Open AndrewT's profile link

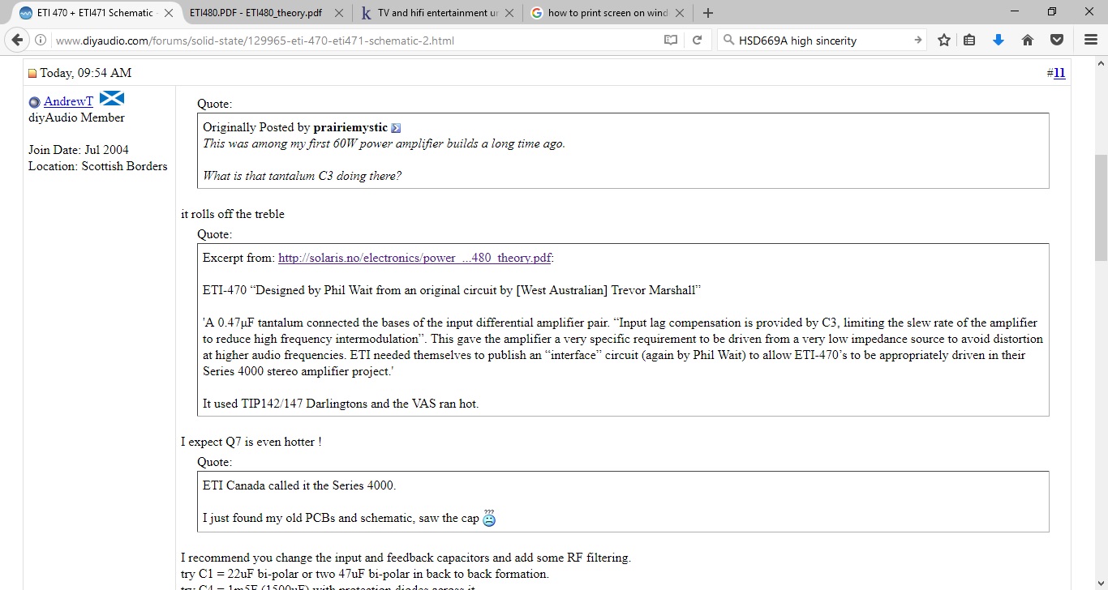68,101
